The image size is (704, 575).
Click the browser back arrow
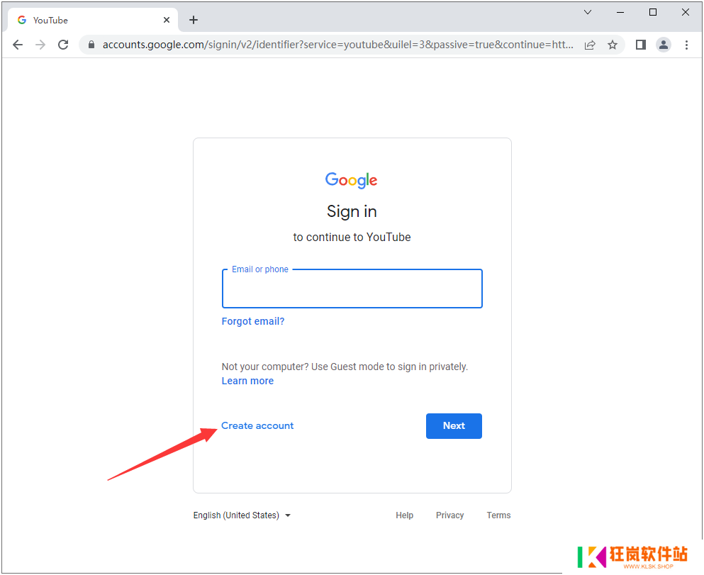pos(18,45)
